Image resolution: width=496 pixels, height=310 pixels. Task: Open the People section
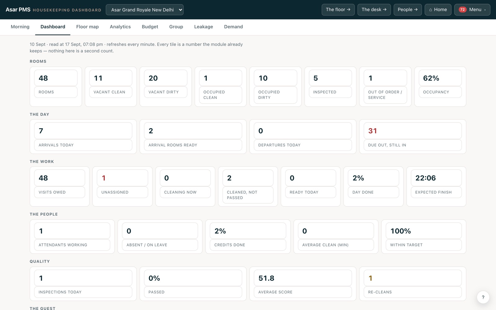(408, 10)
